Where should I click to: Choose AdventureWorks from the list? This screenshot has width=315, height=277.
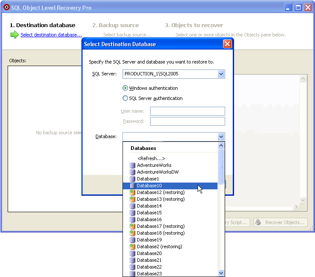point(154,166)
